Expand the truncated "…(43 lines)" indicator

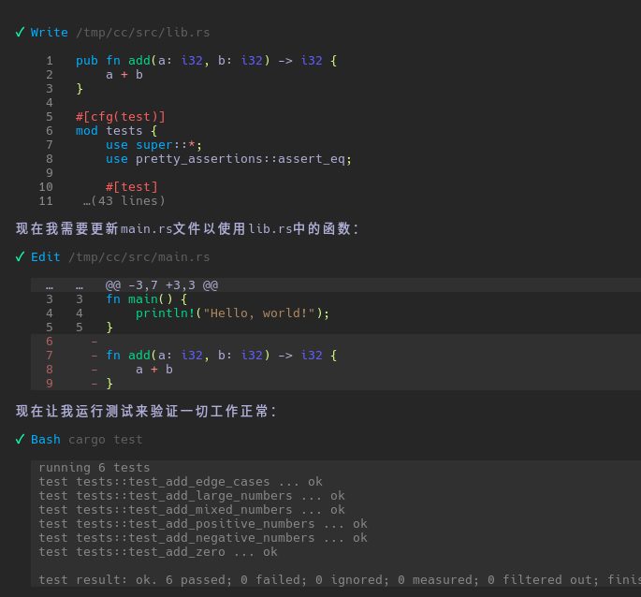124,201
